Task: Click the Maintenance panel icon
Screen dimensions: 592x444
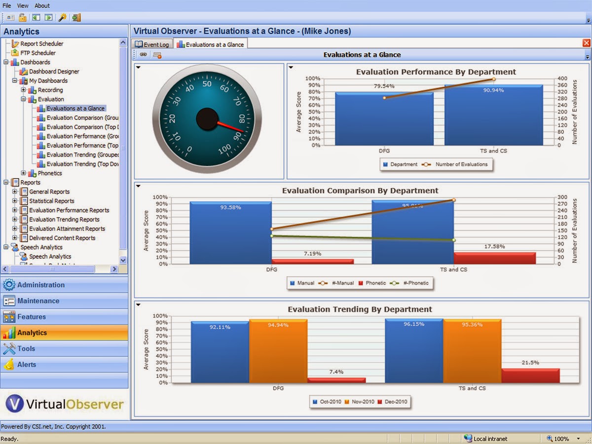Action: point(9,301)
